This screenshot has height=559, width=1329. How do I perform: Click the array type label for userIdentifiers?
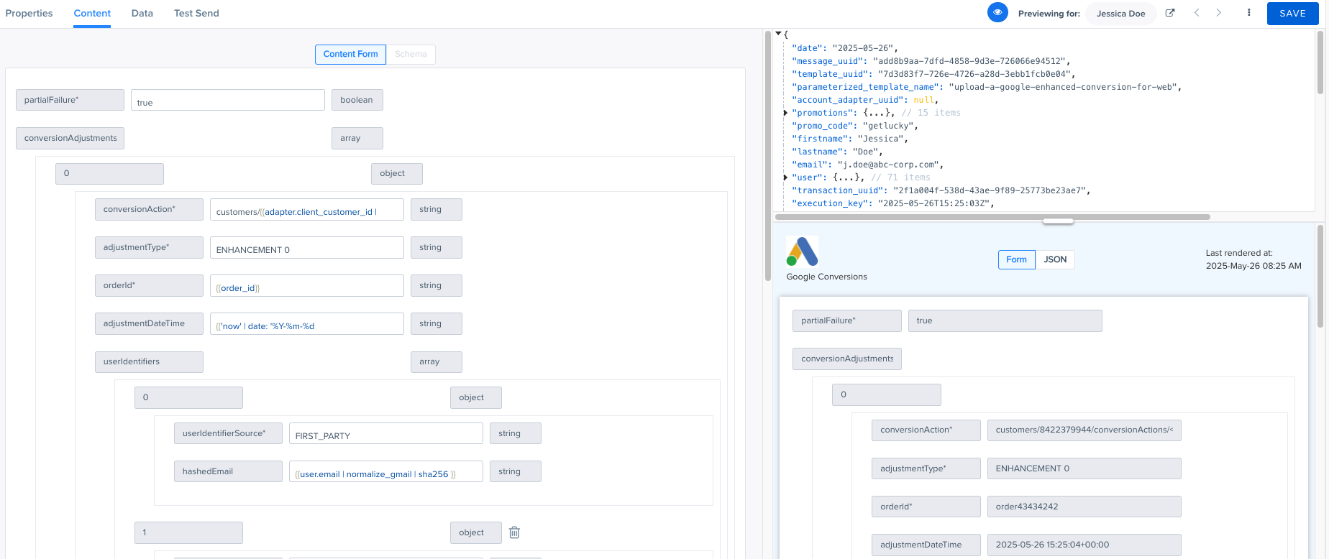tap(436, 361)
